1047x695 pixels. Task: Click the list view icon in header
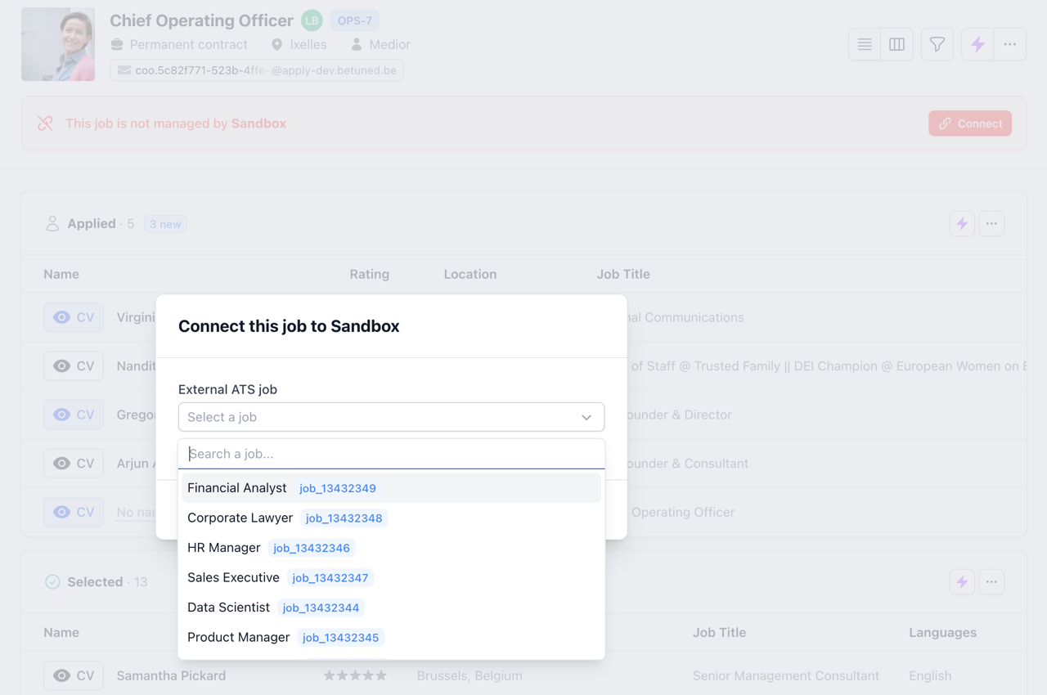click(x=865, y=45)
